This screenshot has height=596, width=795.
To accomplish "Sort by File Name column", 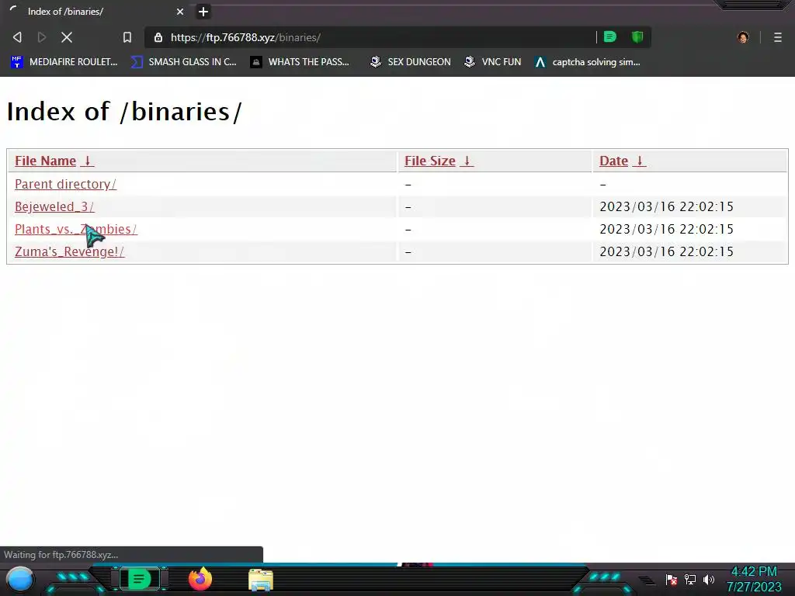I will pos(46,161).
